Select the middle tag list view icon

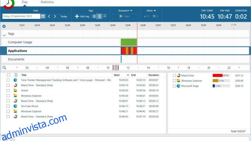99,16
